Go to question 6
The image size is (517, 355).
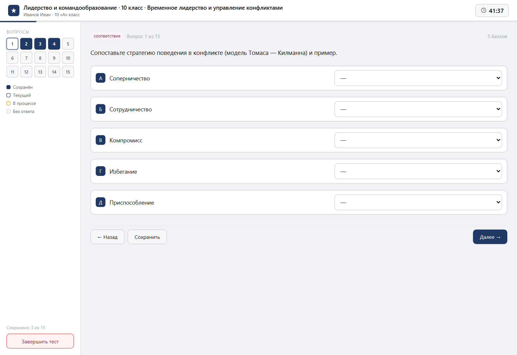(x=12, y=58)
